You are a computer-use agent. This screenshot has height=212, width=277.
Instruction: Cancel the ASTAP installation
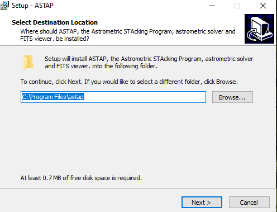pyautogui.click(x=249, y=202)
